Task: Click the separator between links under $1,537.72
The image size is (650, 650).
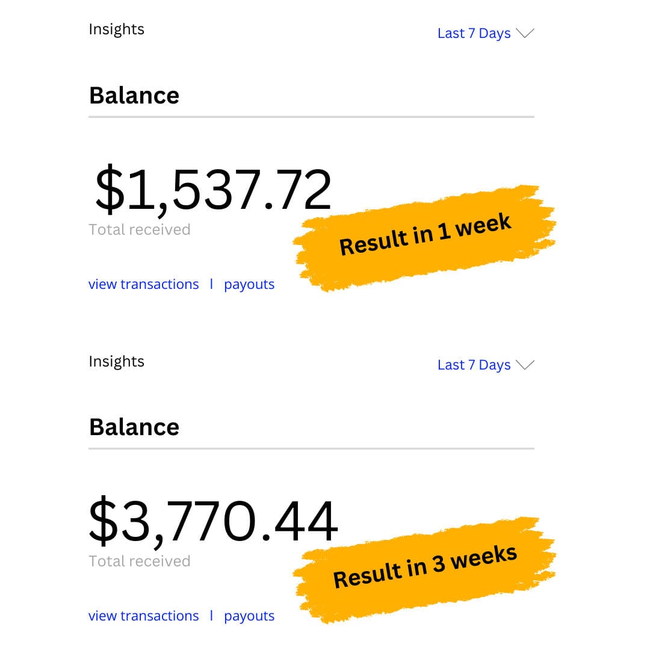Action: pos(211,285)
